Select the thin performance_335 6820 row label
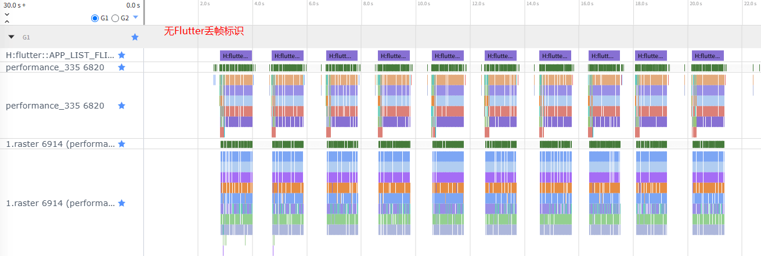 coord(55,67)
